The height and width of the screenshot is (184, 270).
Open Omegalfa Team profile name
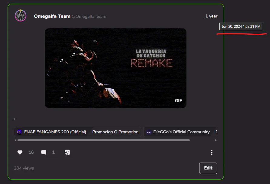[x=52, y=16]
